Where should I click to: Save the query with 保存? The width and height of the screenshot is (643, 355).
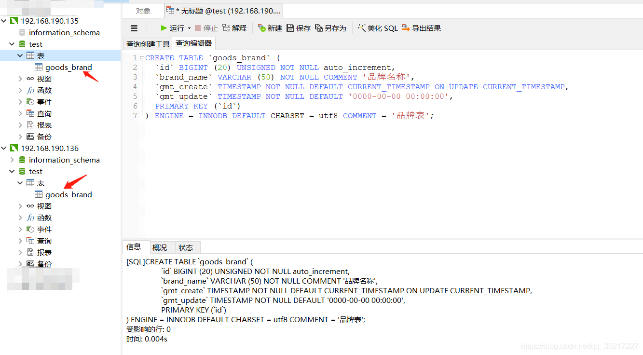[x=299, y=28]
